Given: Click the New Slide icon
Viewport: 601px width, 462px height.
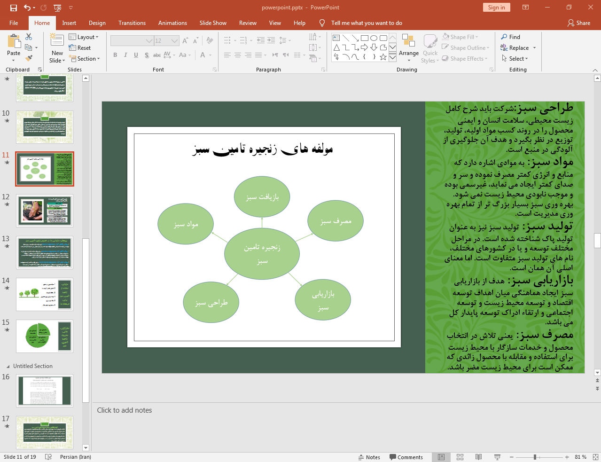Looking at the screenshot, I should [57, 41].
